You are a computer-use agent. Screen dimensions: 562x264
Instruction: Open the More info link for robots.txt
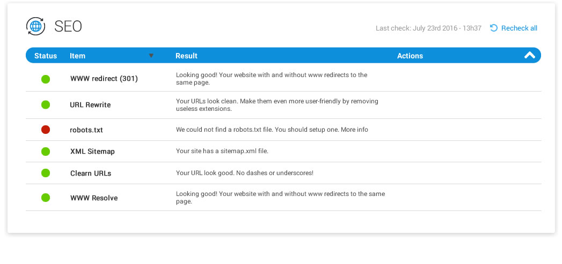point(354,130)
